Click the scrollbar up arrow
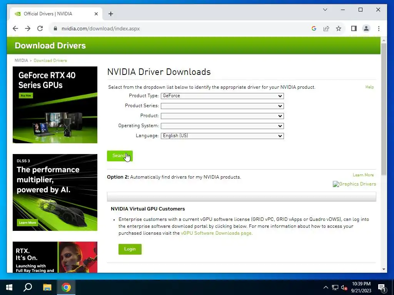The height and width of the screenshot is (295, 394). click(384, 40)
